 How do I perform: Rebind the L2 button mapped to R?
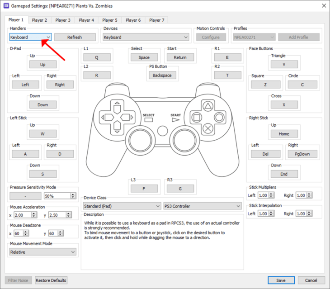97,76
